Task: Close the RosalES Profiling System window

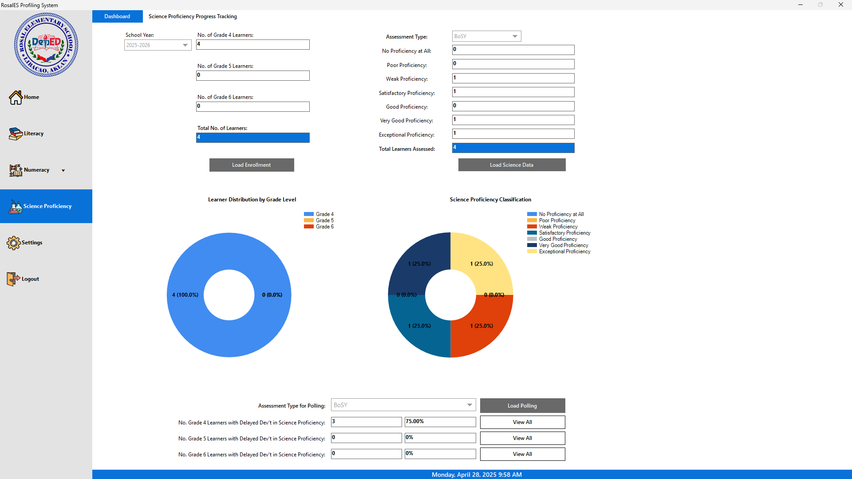Action: click(x=840, y=5)
